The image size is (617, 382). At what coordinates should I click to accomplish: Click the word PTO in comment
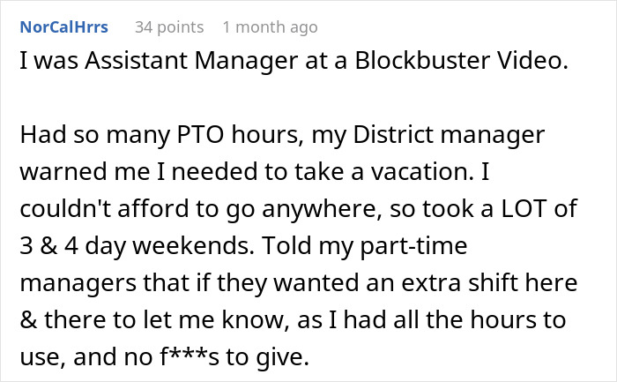click(201, 134)
